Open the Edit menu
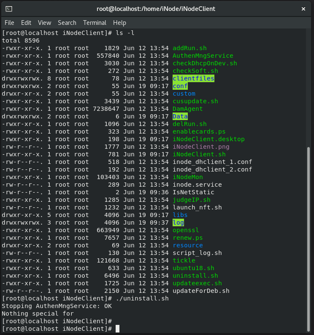Image resolution: width=314 pixels, height=335 pixels. 26,23
